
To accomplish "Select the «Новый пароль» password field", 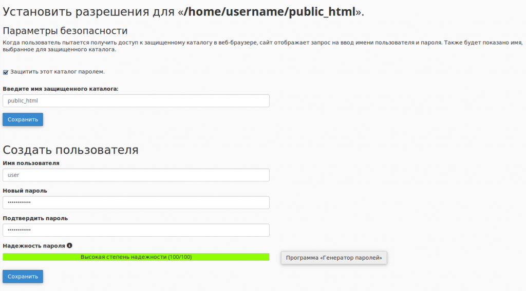I will (136, 202).
